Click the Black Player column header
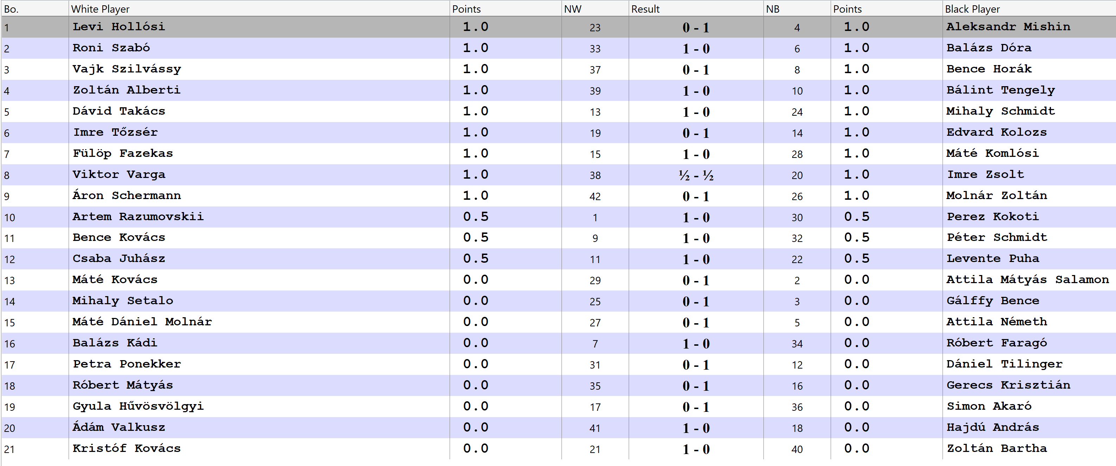Image resolution: width=1116 pixels, height=466 pixels. [x=1029, y=9]
